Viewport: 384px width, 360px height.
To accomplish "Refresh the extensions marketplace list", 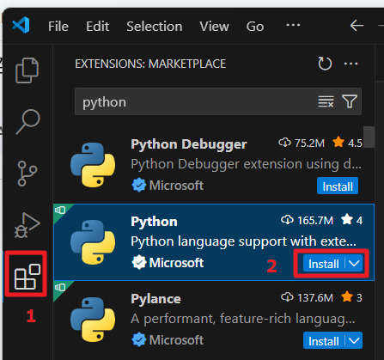I will [325, 64].
